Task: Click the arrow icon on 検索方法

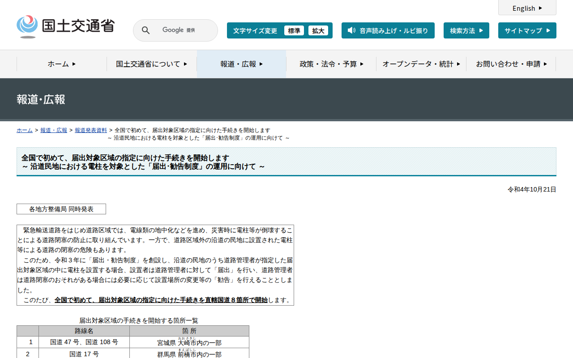Action: (x=481, y=30)
